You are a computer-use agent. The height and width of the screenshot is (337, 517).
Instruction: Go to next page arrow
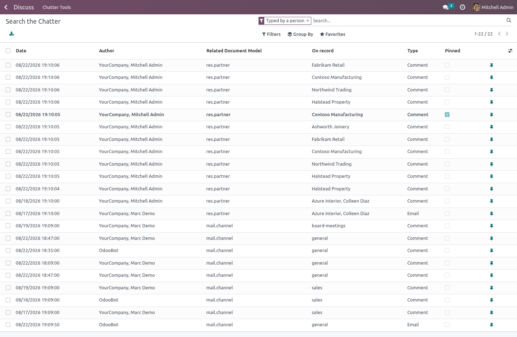(x=507, y=34)
